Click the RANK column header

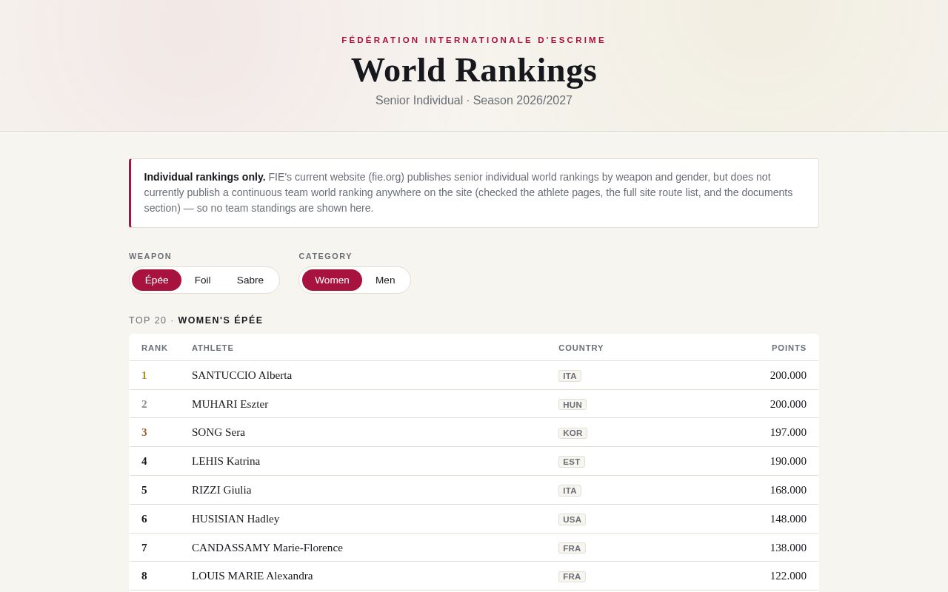click(x=155, y=348)
